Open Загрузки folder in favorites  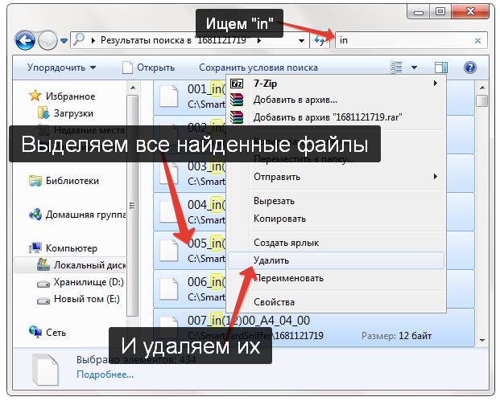[x=73, y=113]
